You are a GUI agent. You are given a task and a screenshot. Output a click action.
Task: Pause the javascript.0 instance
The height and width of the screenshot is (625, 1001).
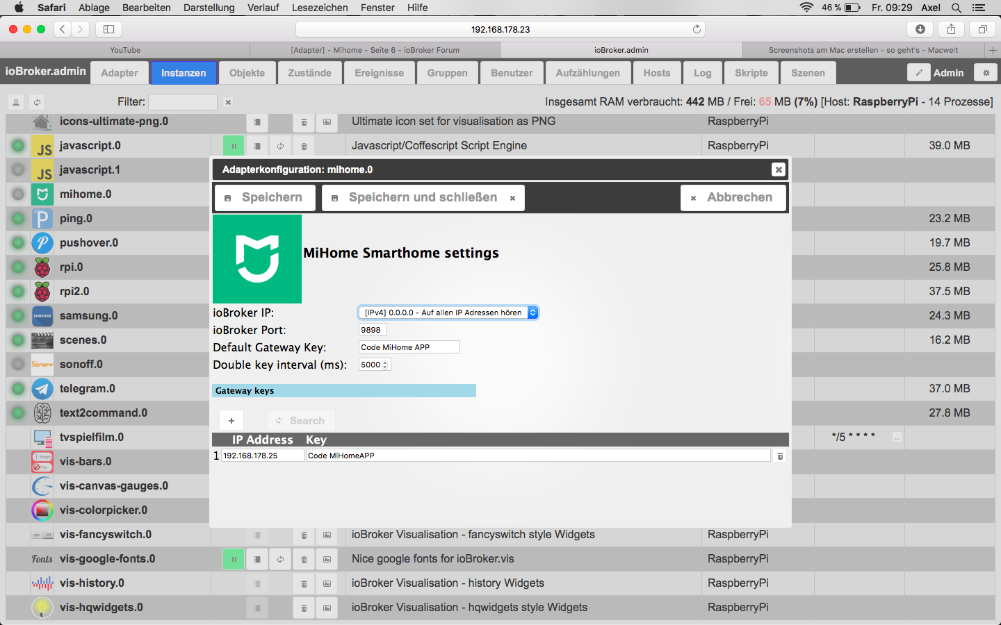[234, 146]
